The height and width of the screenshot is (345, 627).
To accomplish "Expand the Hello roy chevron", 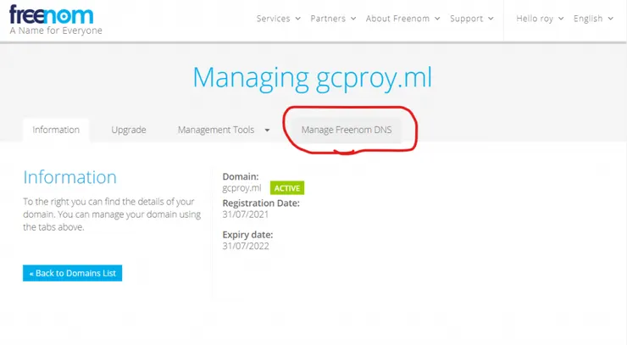I will [x=561, y=19].
